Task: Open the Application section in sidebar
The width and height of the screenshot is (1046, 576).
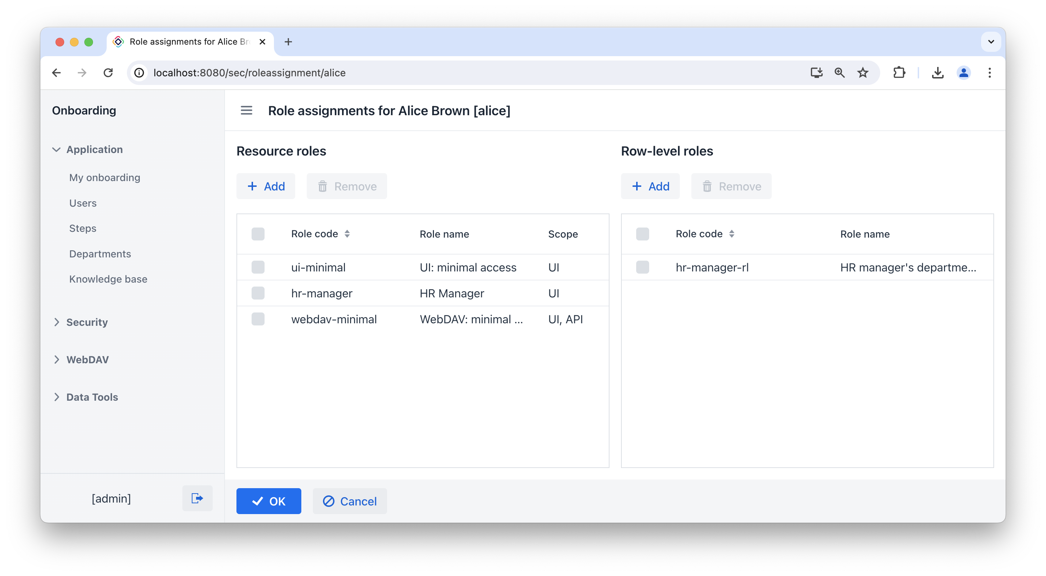Action: (x=94, y=149)
